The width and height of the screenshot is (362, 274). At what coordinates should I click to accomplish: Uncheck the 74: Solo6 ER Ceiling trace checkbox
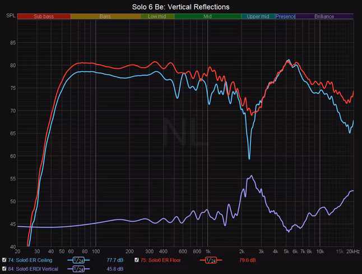pyautogui.click(x=4, y=260)
